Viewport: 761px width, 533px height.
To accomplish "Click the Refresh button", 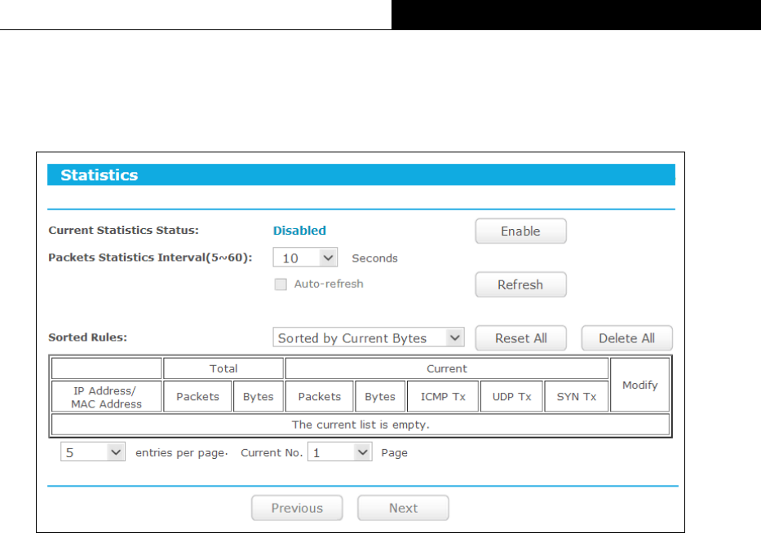I will [520, 284].
